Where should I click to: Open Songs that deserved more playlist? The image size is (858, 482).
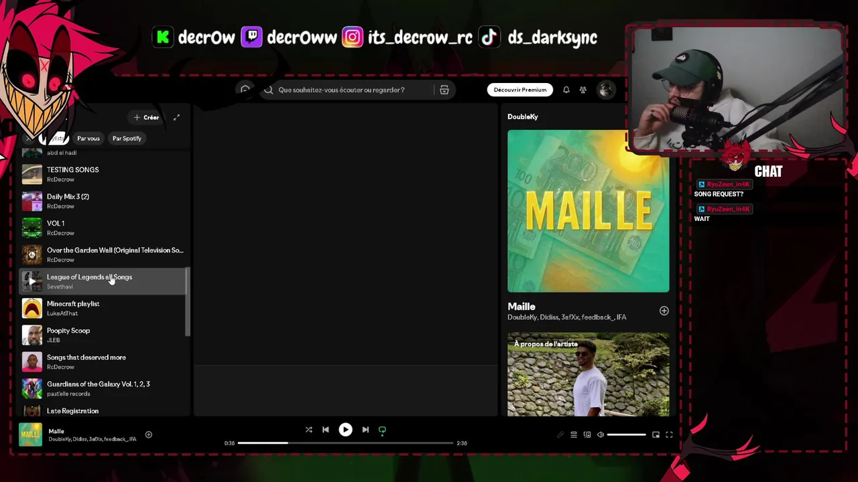point(103,361)
